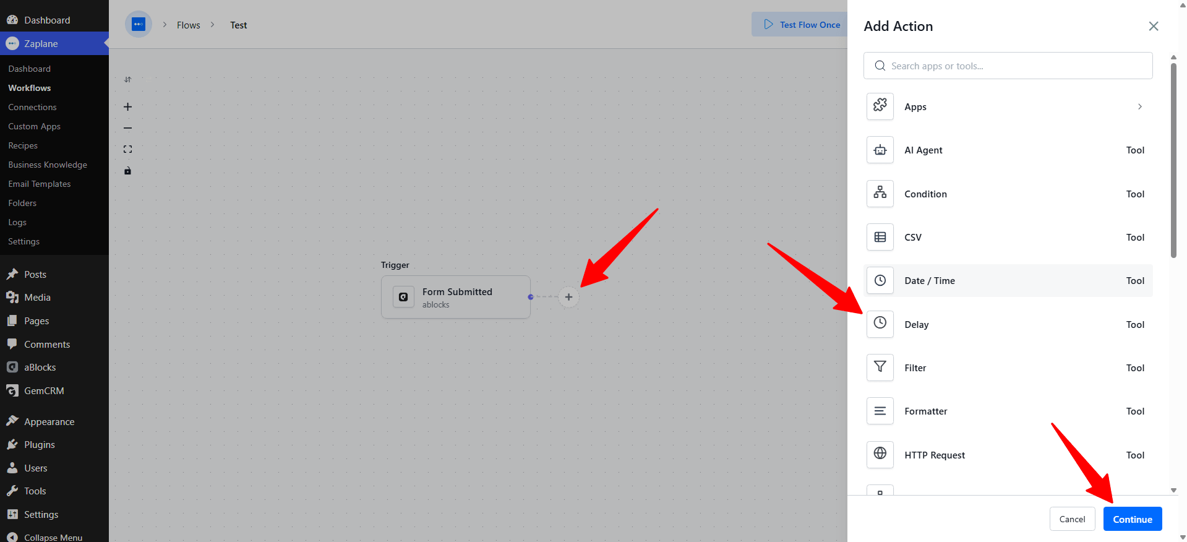The image size is (1187, 542).
Task: Click the Formatter lines icon
Action: point(880,411)
